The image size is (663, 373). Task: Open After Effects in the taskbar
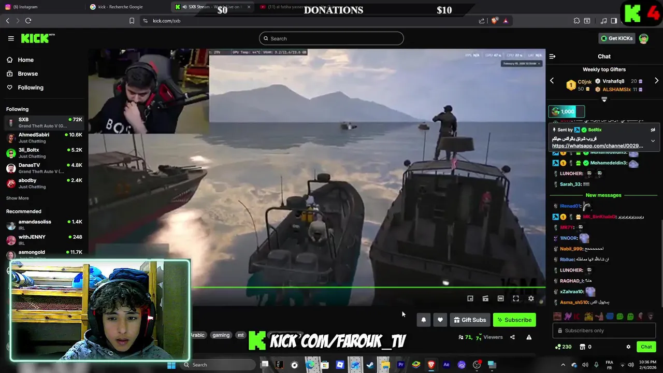coord(446,365)
